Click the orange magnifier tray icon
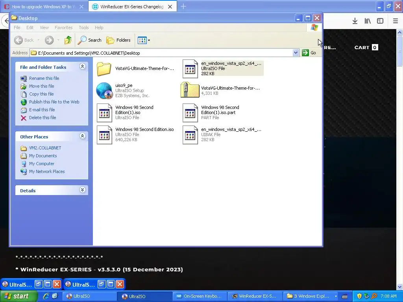Image resolution: width=403 pixels, height=302 pixels. pyautogui.click(x=374, y=296)
